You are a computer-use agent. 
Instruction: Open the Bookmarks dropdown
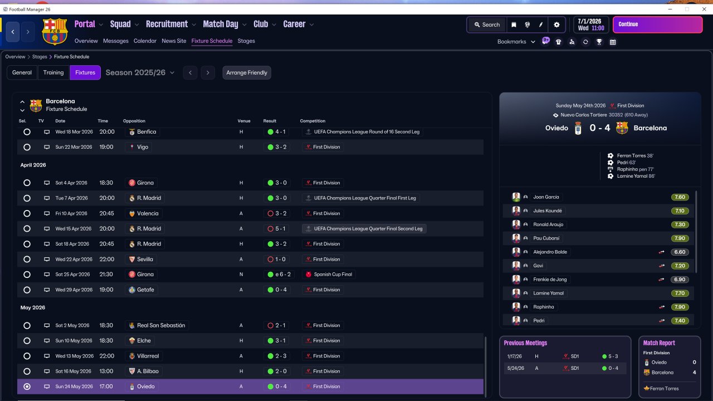(516, 42)
